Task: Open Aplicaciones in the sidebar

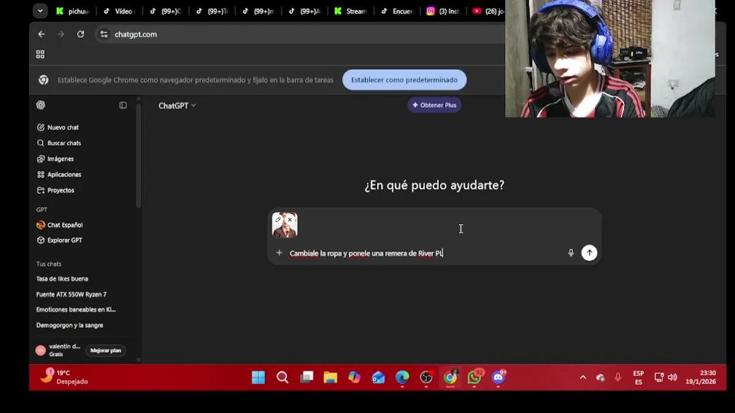Action: 59,174
